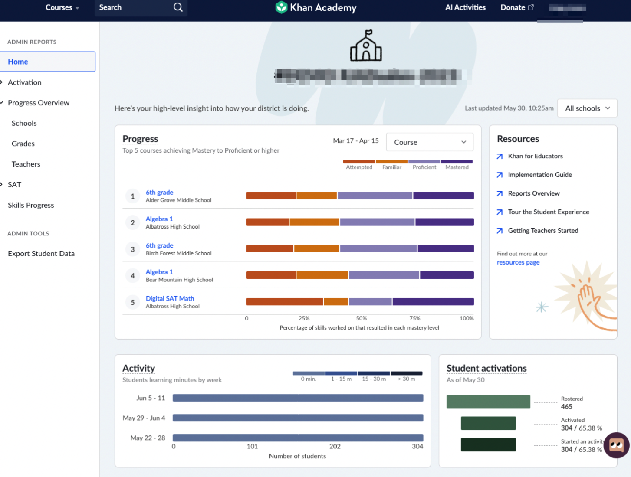Open the blurred user account menu
Screen dimensions: 631x477
[x=567, y=8]
